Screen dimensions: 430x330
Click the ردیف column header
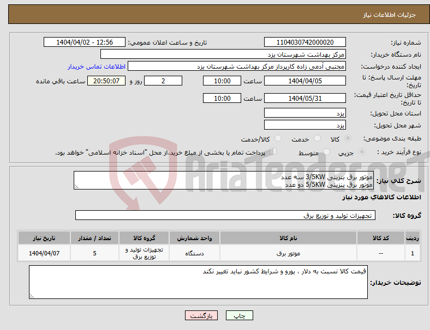coord(412,238)
